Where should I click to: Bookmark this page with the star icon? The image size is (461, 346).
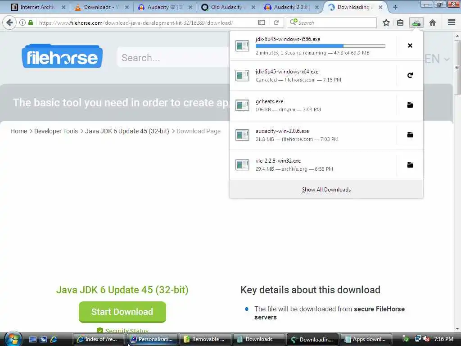click(386, 23)
